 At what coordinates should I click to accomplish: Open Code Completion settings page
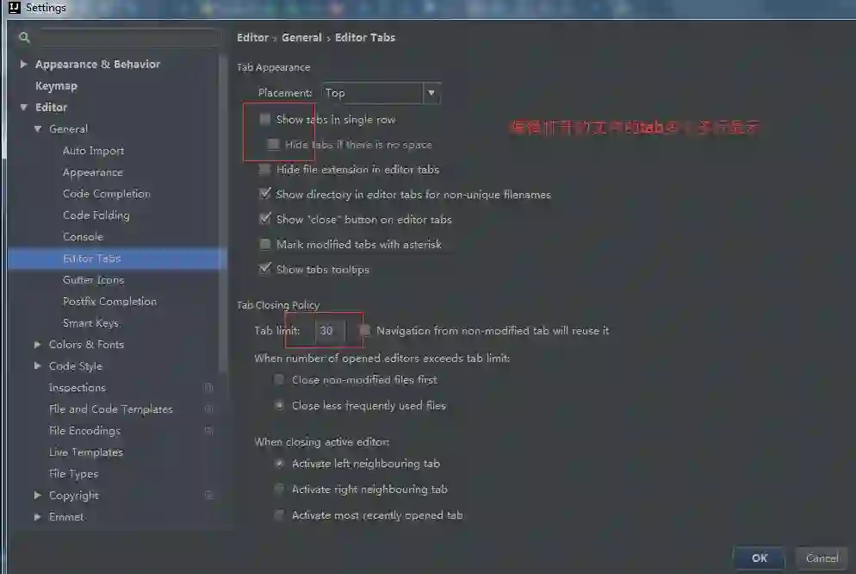(x=107, y=193)
